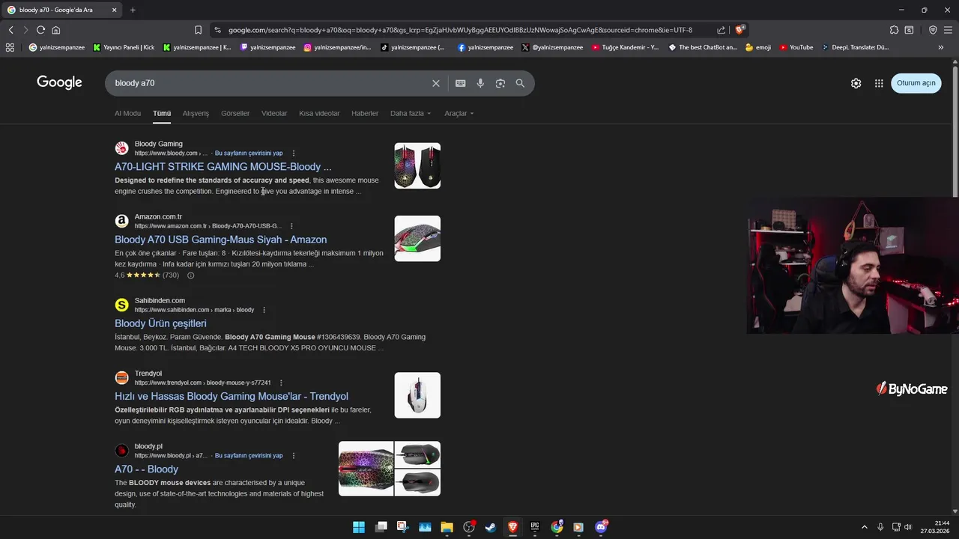The width and height of the screenshot is (959, 539).
Task: Show Amazon rating info icon
Action: pyautogui.click(x=190, y=275)
